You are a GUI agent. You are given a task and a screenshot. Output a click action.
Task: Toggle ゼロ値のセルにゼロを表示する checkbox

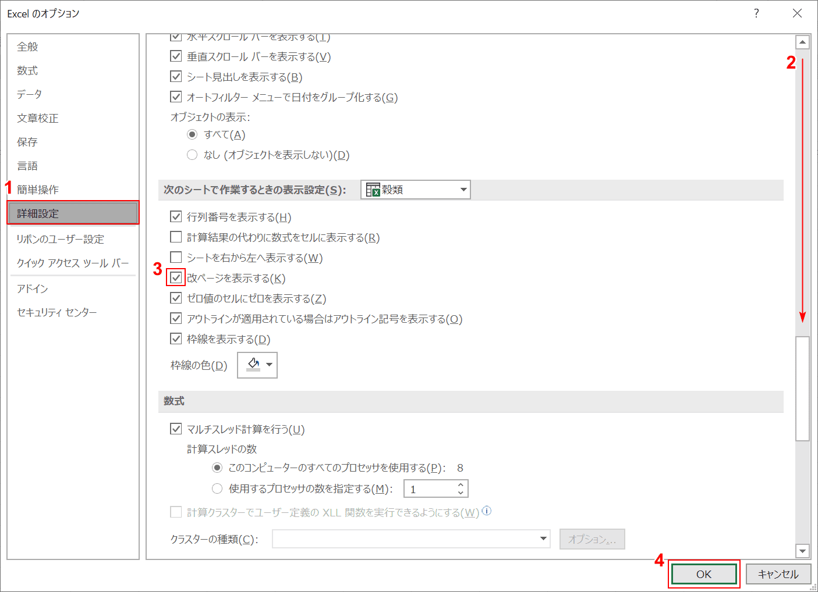point(176,298)
